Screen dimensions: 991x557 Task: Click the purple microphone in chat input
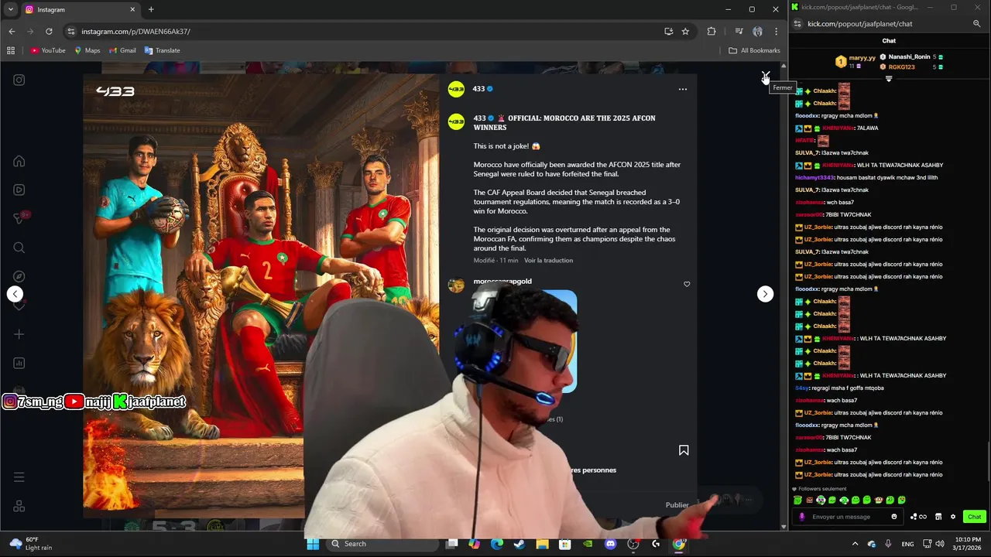[801, 517]
